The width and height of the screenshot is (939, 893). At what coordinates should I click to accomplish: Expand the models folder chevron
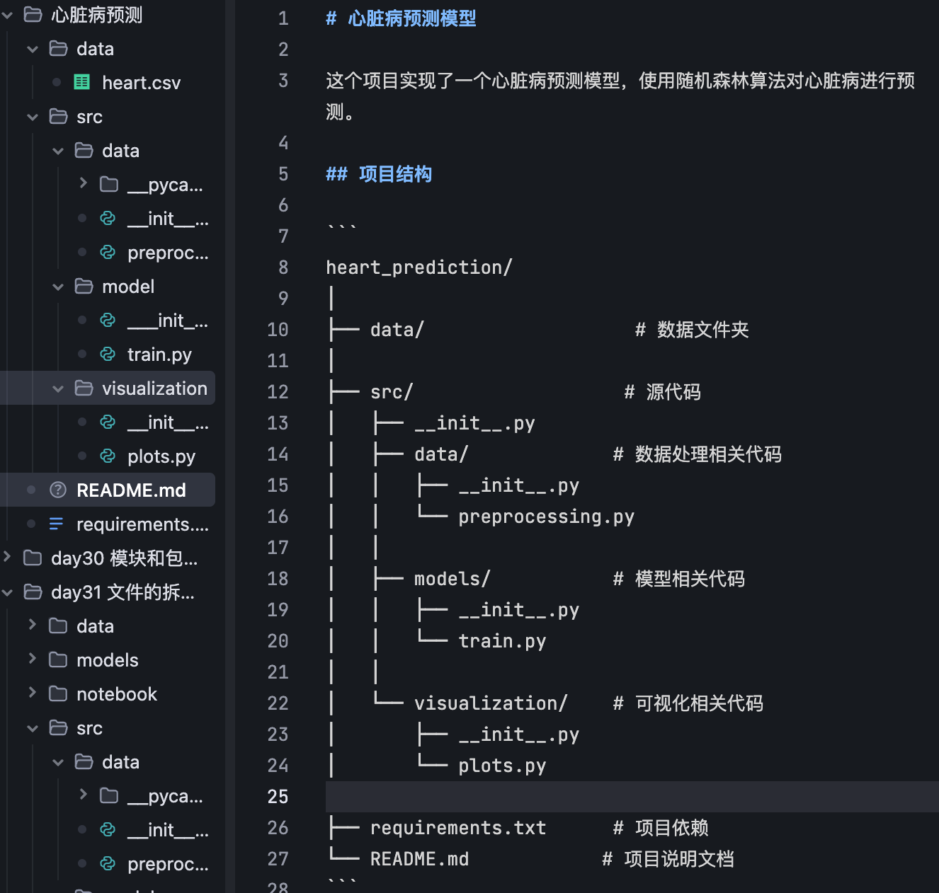(x=33, y=659)
